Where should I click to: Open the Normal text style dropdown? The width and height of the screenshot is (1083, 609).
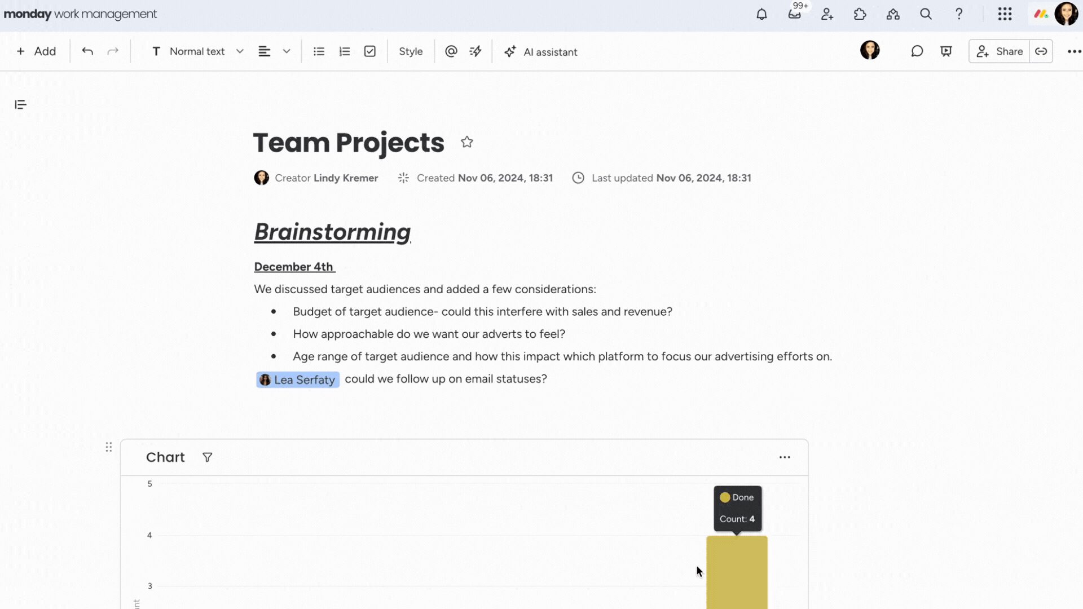[x=197, y=51]
